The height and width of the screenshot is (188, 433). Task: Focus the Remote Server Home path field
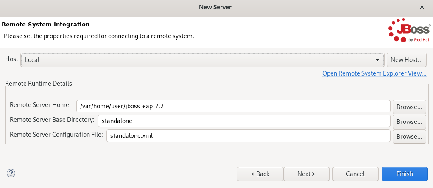point(233,106)
